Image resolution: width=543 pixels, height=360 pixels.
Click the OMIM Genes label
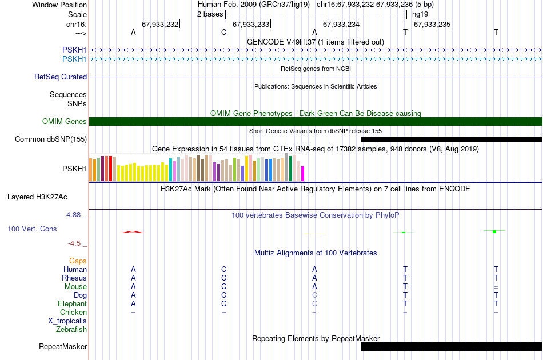click(x=65, y=122)
